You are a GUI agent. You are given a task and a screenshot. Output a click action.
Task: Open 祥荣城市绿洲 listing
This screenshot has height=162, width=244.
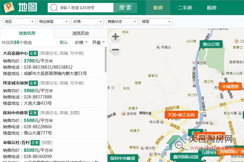click(x=16, y=83)
